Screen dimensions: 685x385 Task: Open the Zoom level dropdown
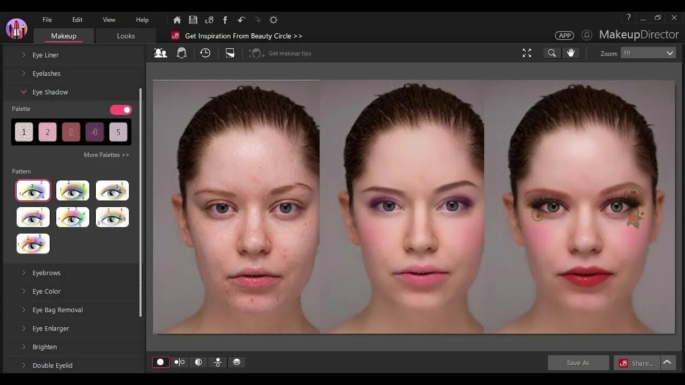point(648,53)
